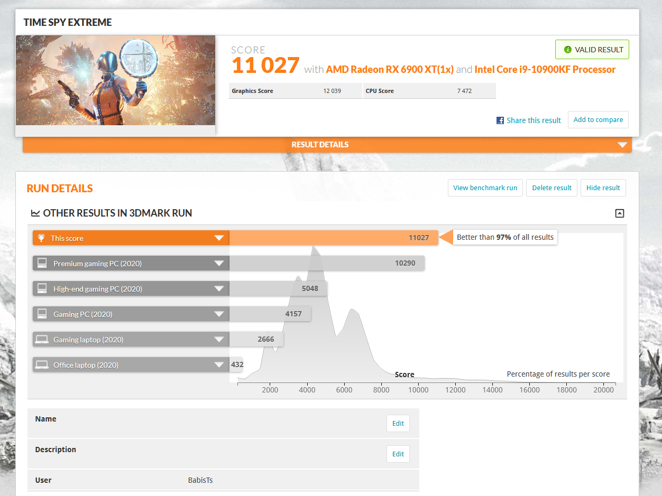Open the This score dropdown arrow
The height and width of the screenshot is (496, 662).
[219, 238]
